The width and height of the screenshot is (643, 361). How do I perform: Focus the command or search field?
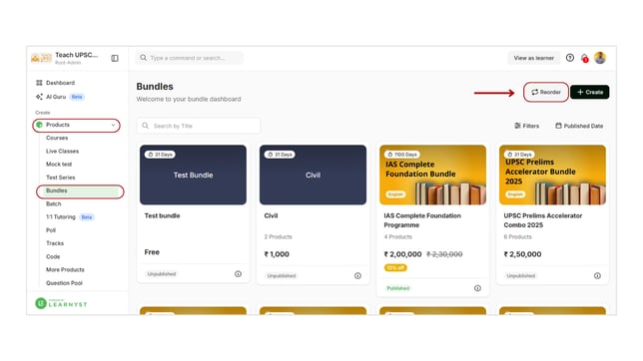pos(190,58)
